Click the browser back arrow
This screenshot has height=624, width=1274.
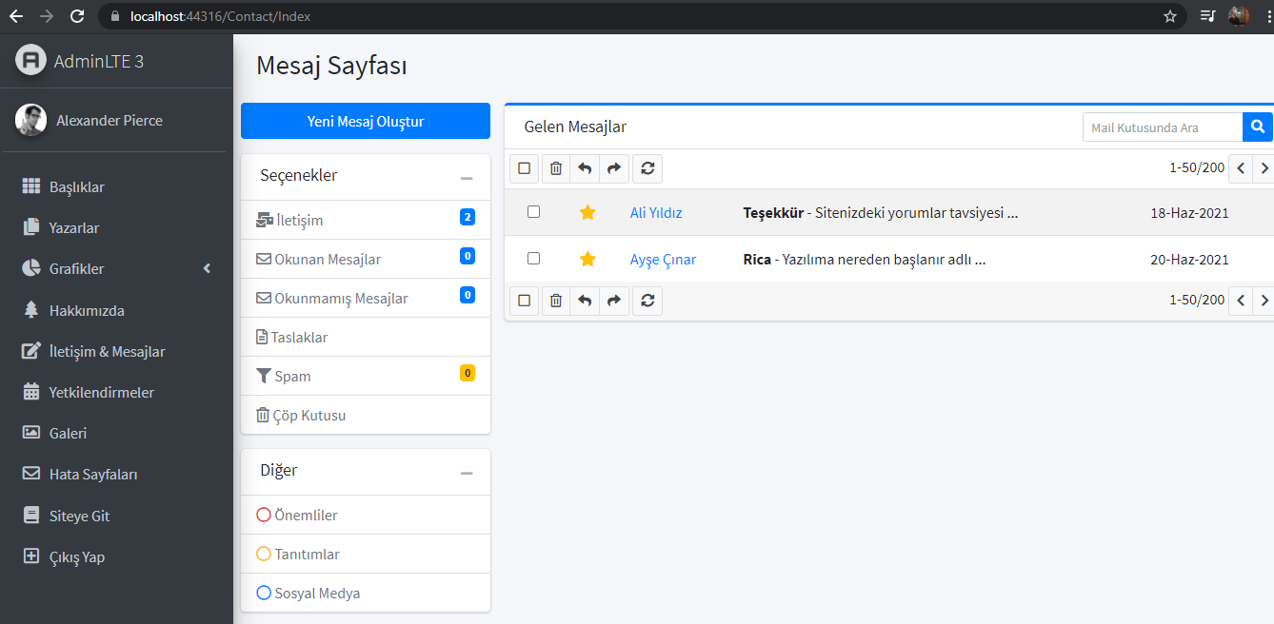click(x=16, y=16)
